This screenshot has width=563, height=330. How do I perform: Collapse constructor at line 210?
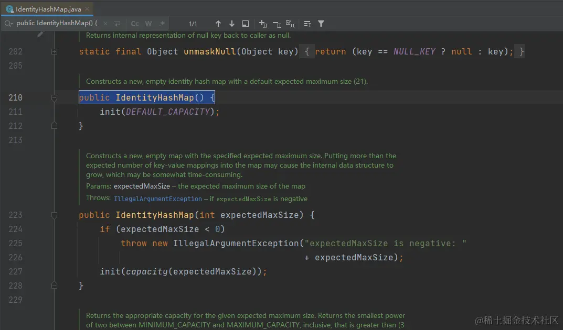[x=54, y=97]
